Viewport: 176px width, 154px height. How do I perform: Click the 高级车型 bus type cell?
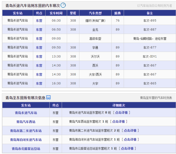[x=95, y=38]
